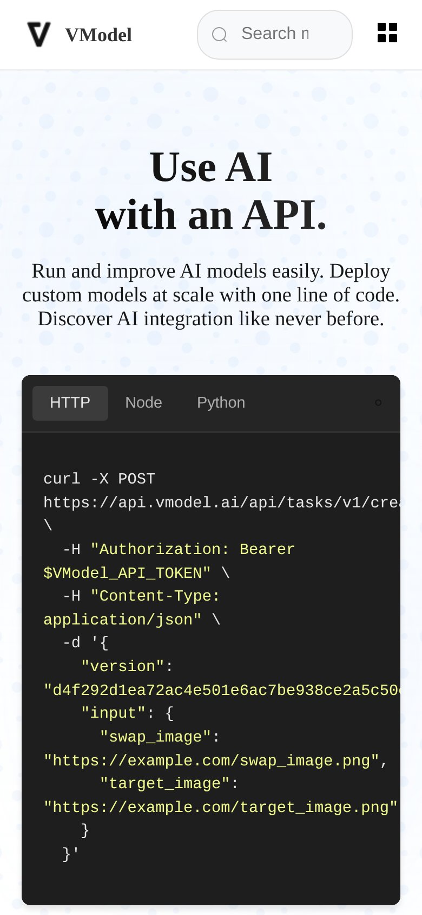Click the small copy icon in code header
The height and width of the screenshot is (915, 422).
point(378,402)
